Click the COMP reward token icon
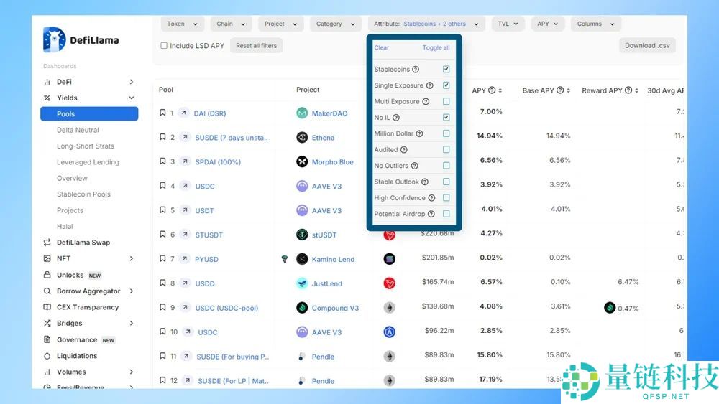 point(610,308)
